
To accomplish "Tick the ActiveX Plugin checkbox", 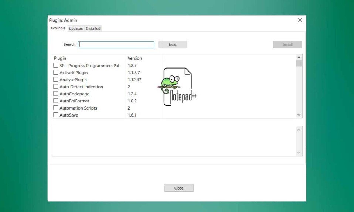I will point(56,73).
